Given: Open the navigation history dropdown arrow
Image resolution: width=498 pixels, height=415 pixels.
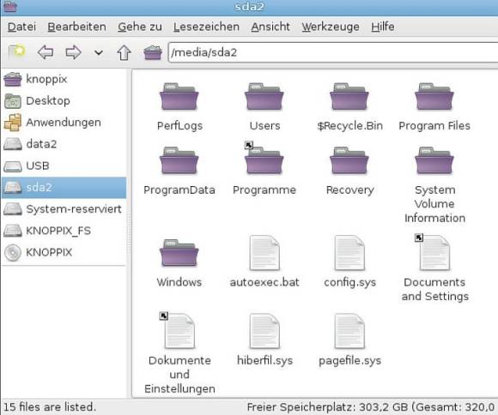Looking at the screenshot, I should [x=99, y=52].
